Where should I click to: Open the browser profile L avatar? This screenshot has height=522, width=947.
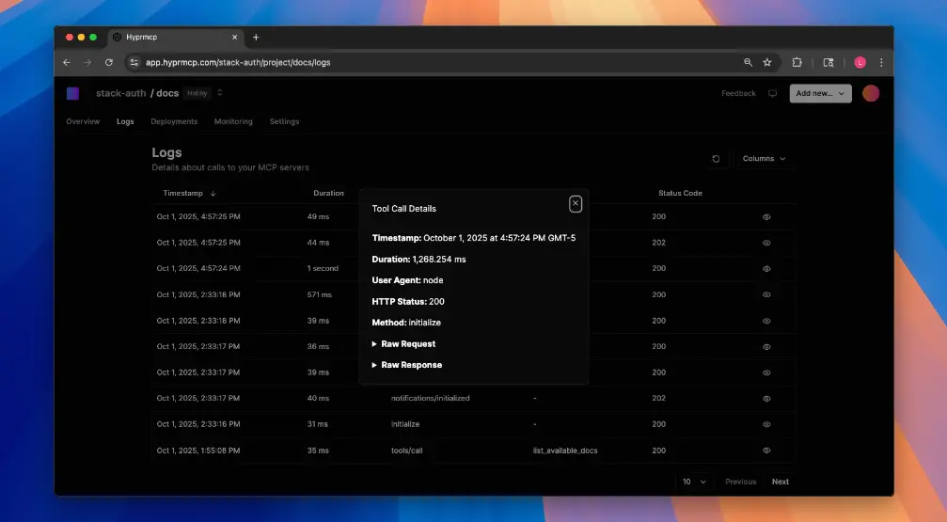click(860, 62)
